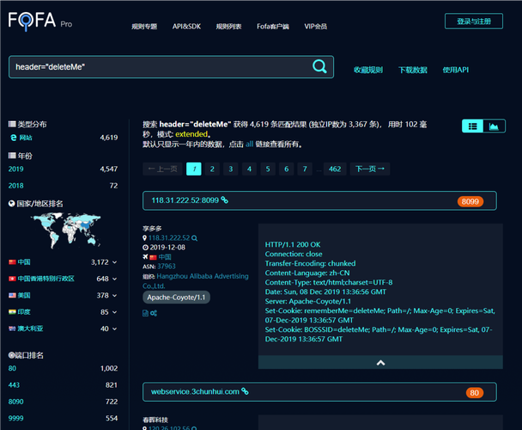Click the gears icon under Apache-Coyote tag

click(154, 313)
